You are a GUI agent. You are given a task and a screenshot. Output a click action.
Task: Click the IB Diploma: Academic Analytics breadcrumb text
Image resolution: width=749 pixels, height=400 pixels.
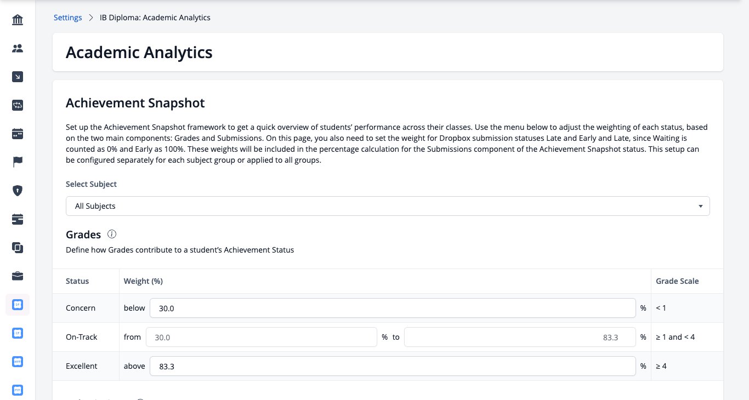pyautogui.click(x=155, y=18)
